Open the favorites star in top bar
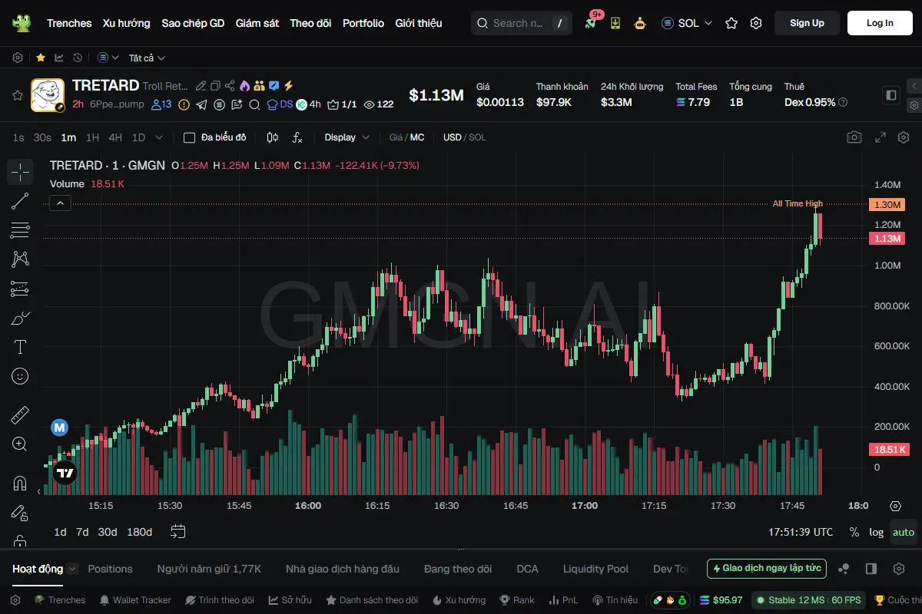 (x=731, y=23)
